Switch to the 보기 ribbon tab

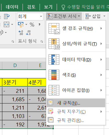tap(48, 7)
